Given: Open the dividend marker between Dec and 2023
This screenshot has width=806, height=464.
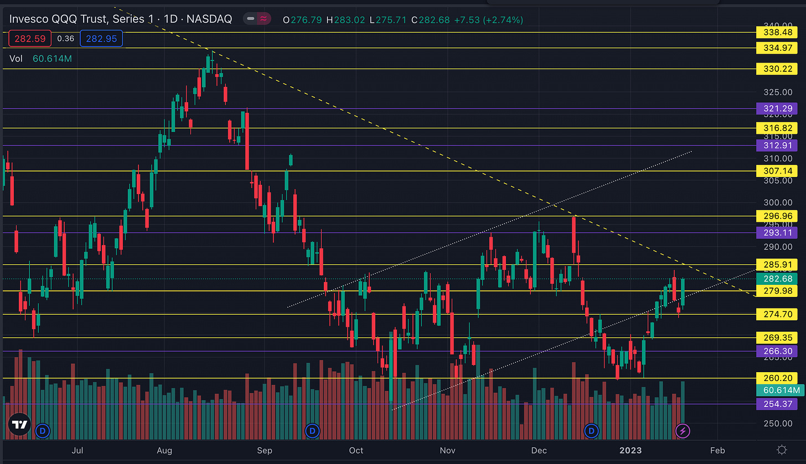Looking at the screenshot, I should pos(592,430).
